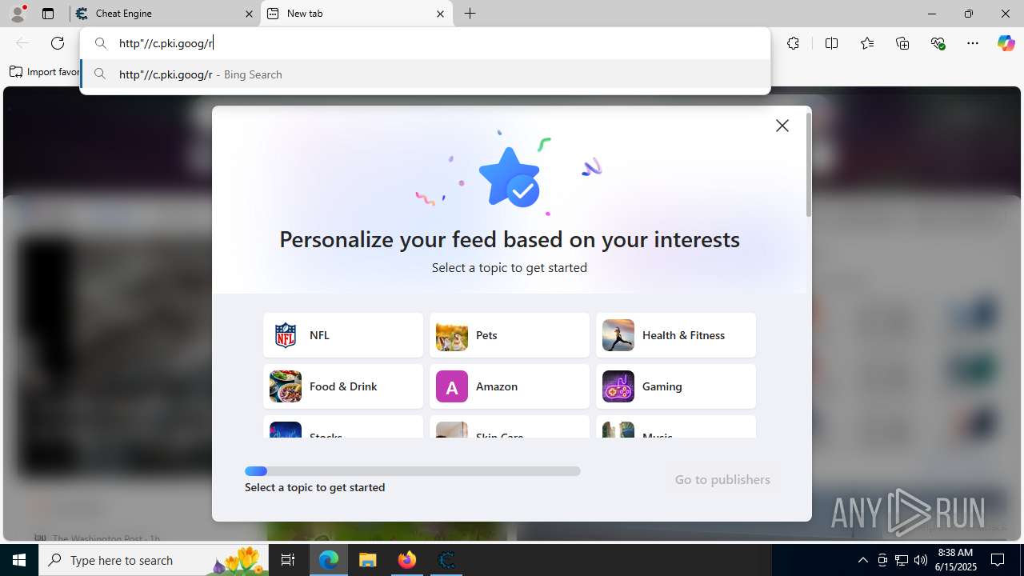The image size is (1024, 576).
Task: Select the Health & Fitness topic
Action: coord(676,335)
